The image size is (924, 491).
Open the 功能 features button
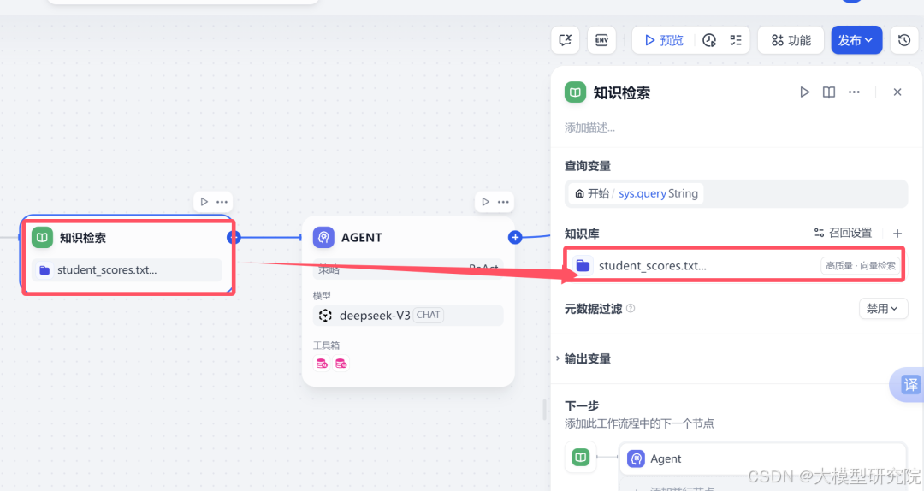click(791, 40)
